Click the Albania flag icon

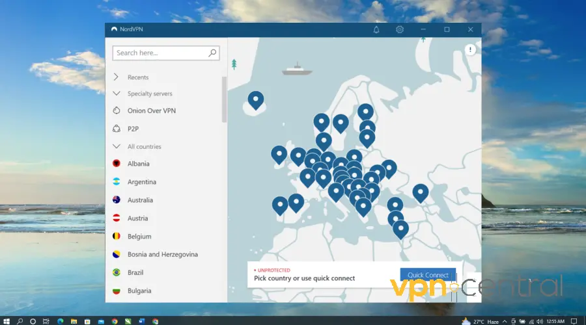[117, 163]
